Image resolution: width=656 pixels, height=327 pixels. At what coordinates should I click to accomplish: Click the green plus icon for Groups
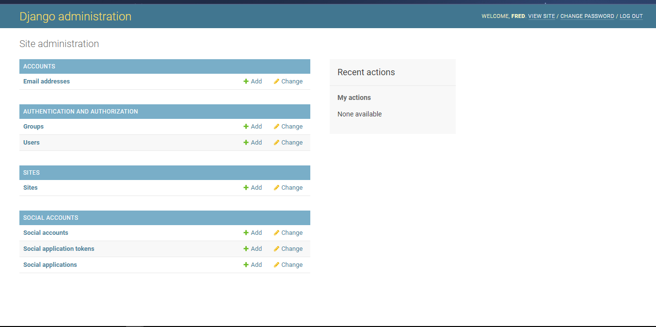246,127
